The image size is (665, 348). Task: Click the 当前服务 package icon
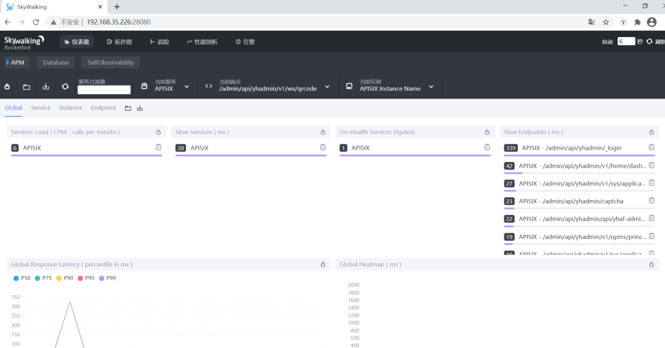pyautogui.click(x=144, y=86)
